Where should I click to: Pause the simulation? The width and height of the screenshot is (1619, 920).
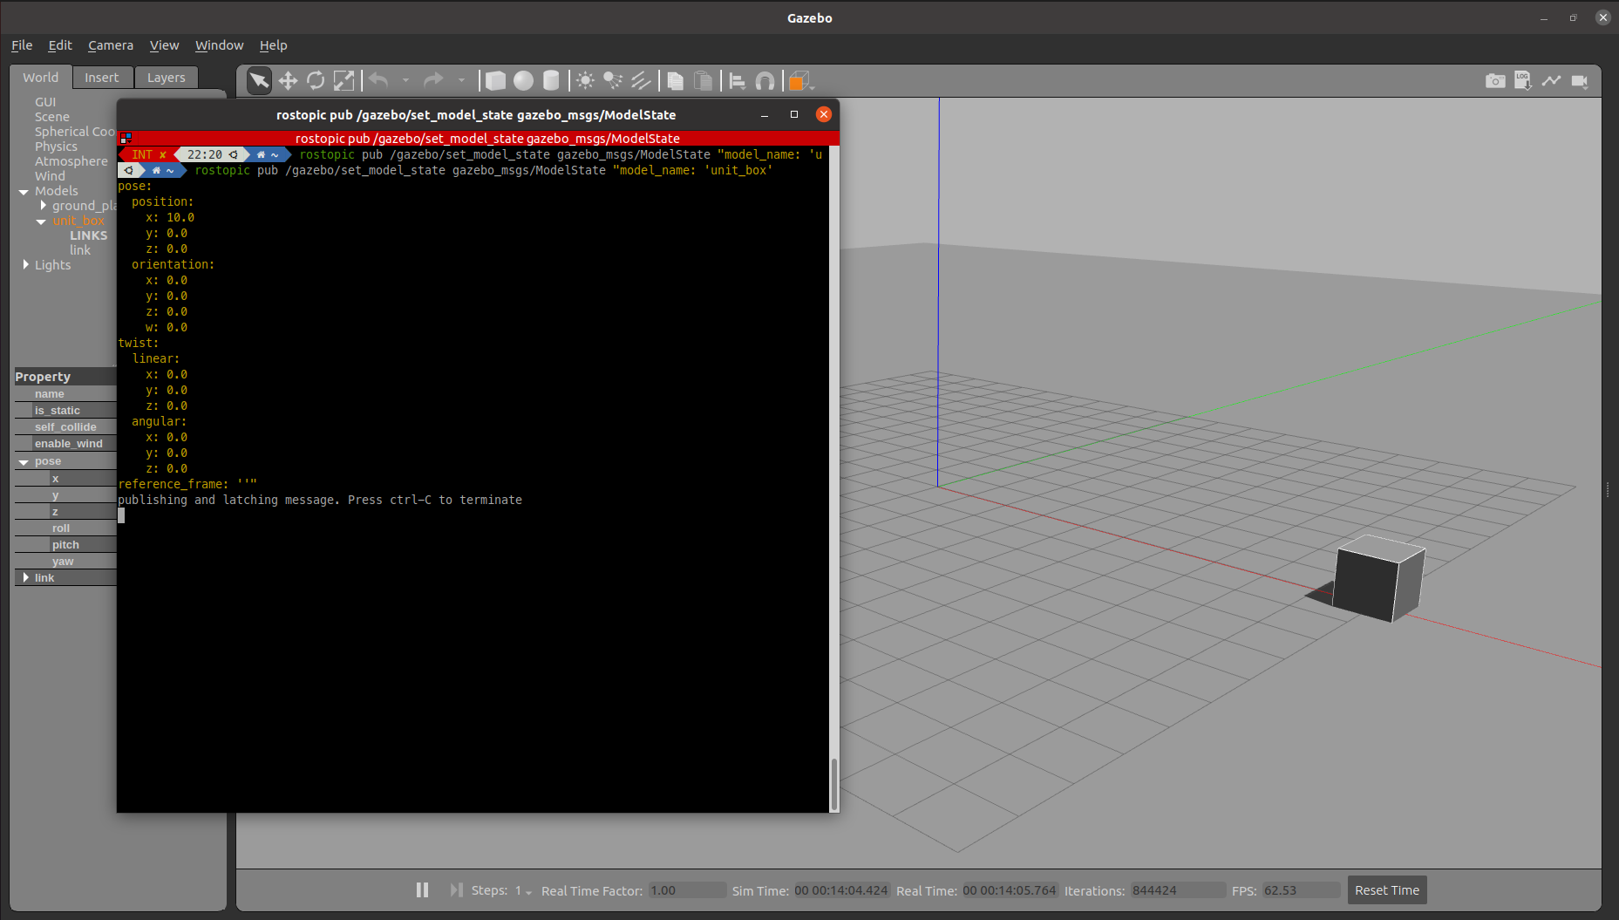[x=422, y=890]
